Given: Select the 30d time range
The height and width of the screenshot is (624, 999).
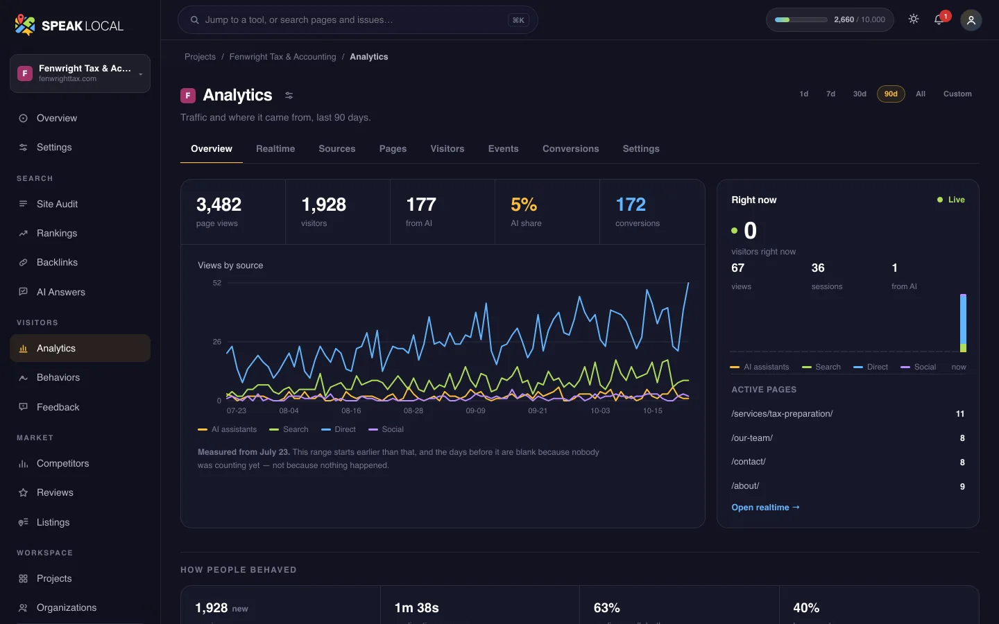Looking at the screenshot, I should [860, 94].
